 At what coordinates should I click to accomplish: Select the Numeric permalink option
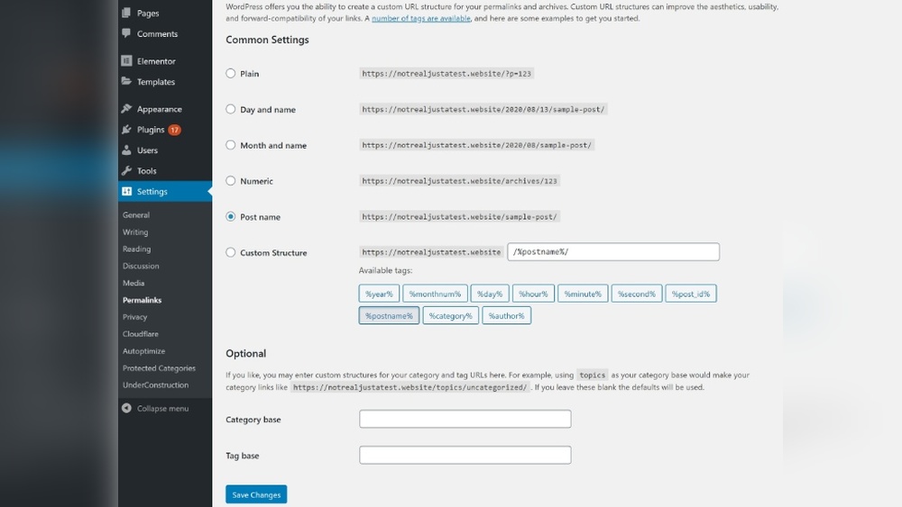coord(231,181)
